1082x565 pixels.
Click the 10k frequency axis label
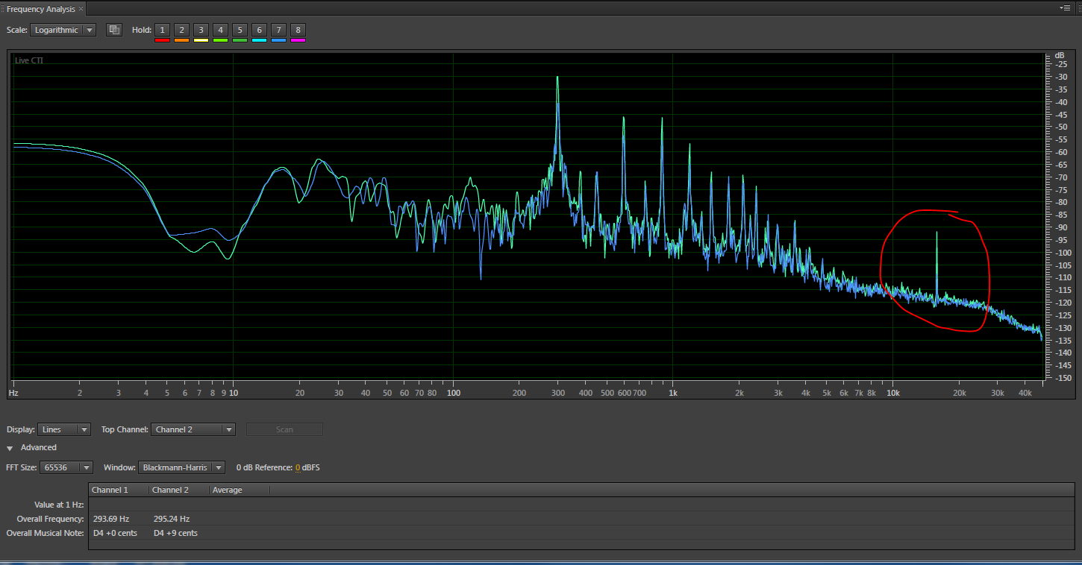point(892,392)
